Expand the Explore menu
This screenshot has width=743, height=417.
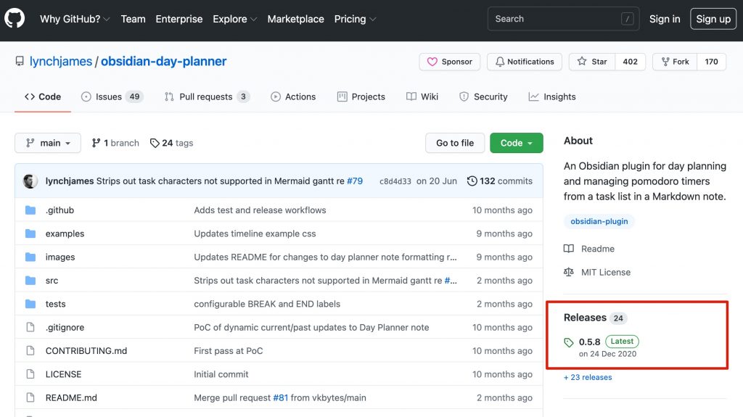(x=234, y=19)
